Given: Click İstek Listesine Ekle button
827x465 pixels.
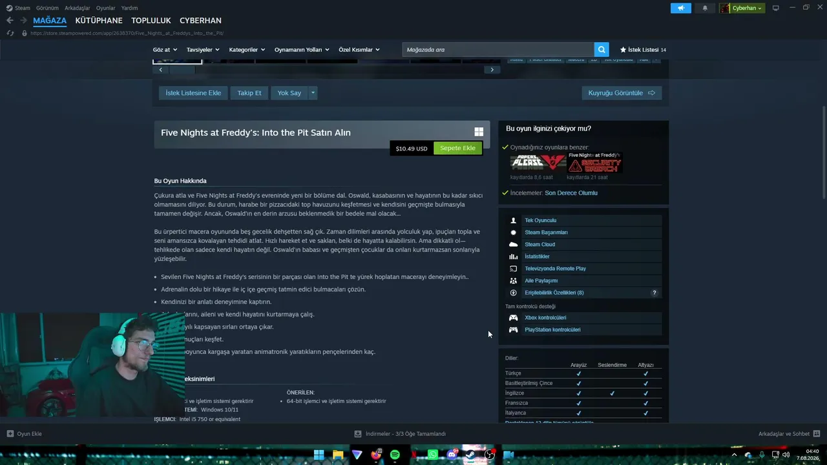Looking at the screenshot, I should (x=193, y=93).
